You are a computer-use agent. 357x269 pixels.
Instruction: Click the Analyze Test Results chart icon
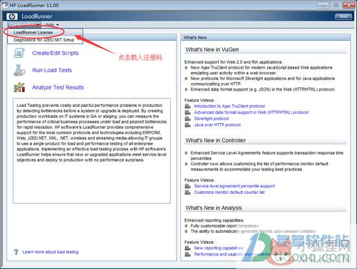19,88
